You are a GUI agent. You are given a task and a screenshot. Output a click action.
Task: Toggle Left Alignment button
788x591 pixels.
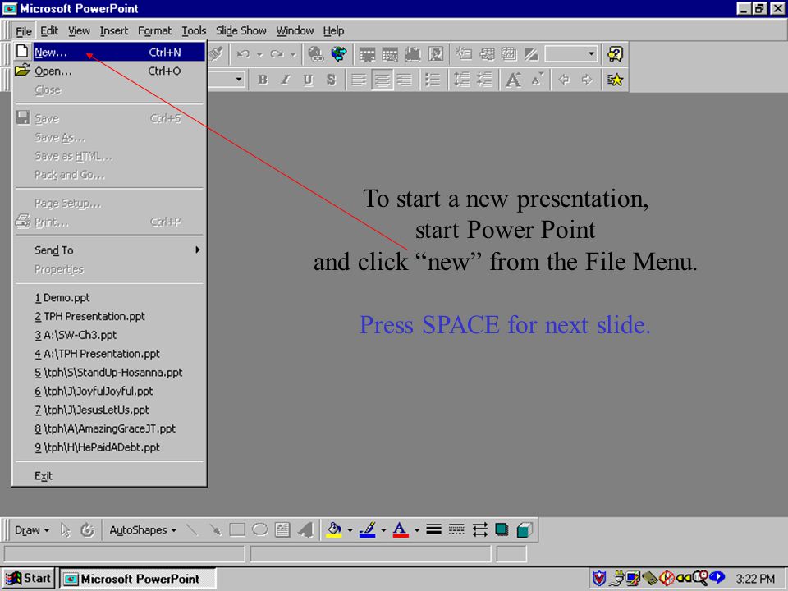click(359, 80)
